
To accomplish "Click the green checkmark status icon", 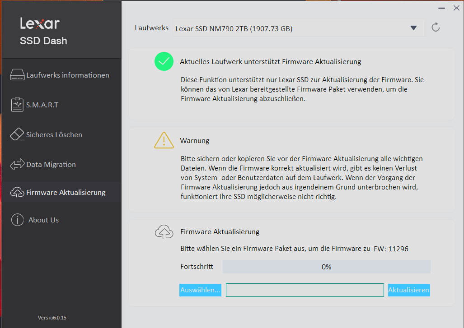I will 164,61.
